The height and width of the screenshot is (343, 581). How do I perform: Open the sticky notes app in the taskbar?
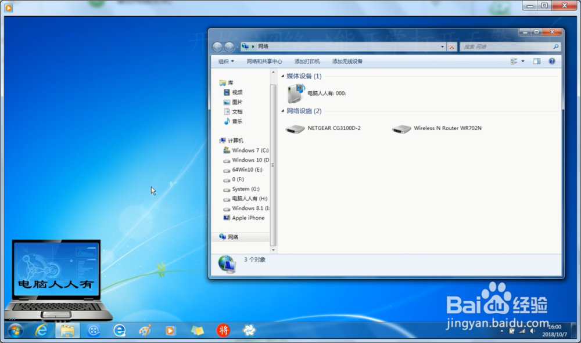(x=197, y=330)
